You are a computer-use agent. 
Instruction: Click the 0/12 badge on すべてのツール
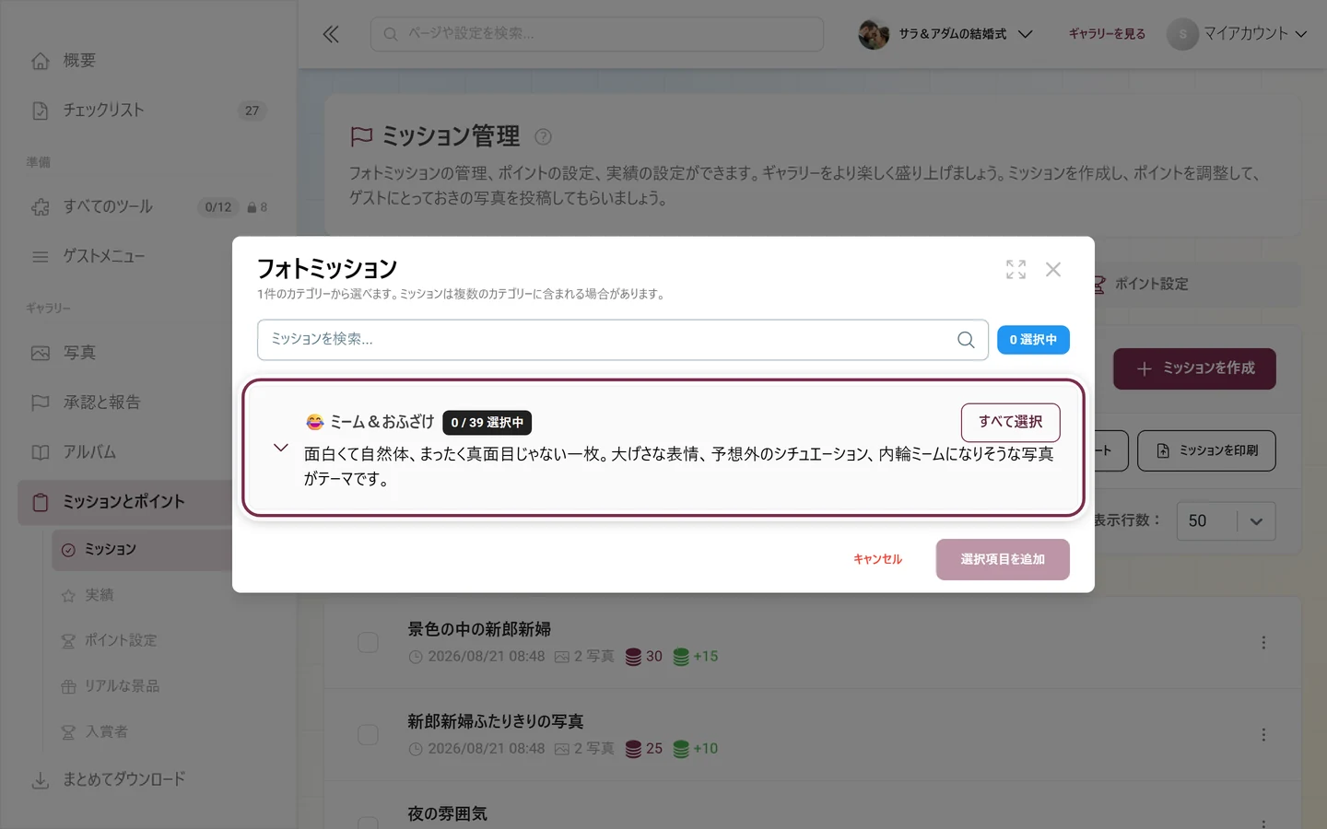[x=218, y=207]
